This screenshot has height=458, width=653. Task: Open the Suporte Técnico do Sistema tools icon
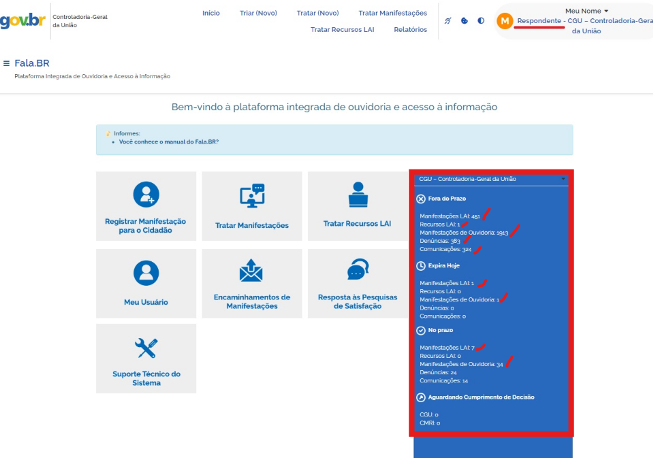click(146, 348)
